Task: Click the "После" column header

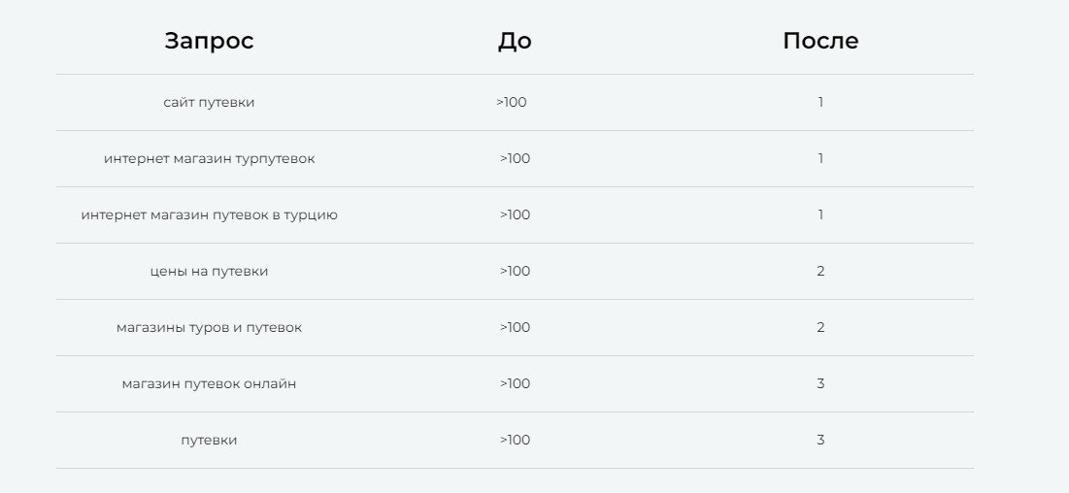Action: (x=820, y=41)
